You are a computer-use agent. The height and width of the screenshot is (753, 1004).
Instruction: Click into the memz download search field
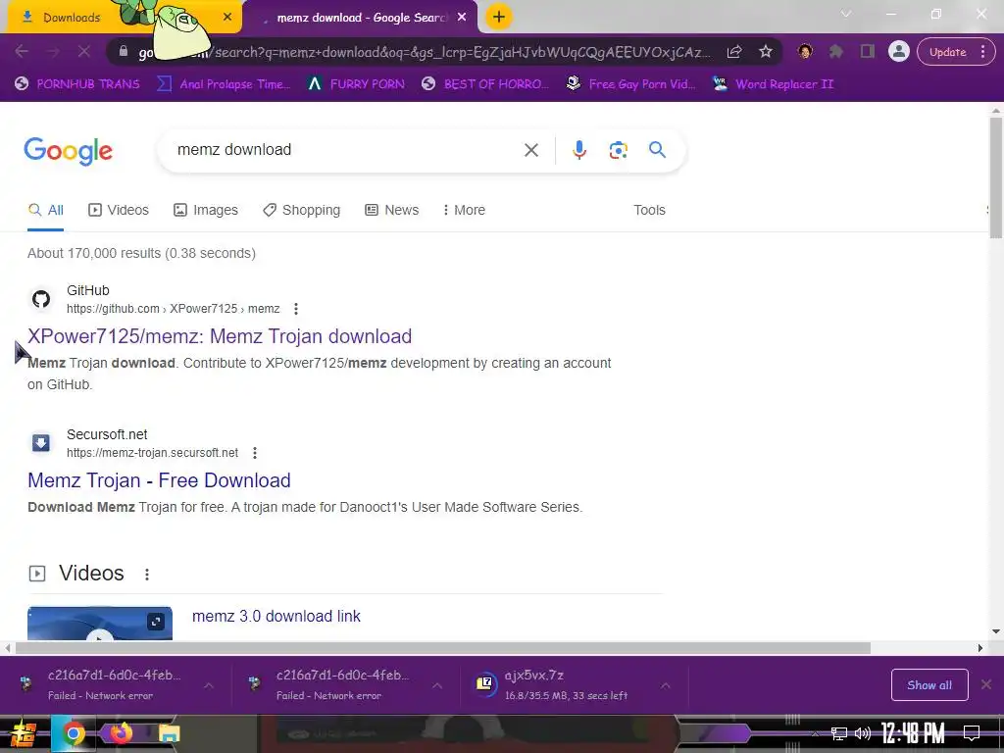click(346, 150)
